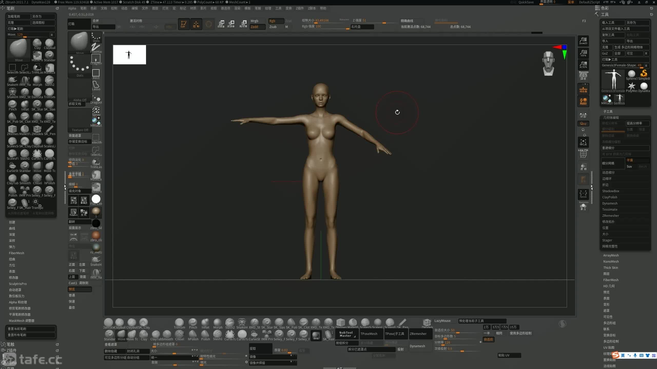
Task: Click the silhouette thumbnail preview in viewport
Action: click(129, 55)
